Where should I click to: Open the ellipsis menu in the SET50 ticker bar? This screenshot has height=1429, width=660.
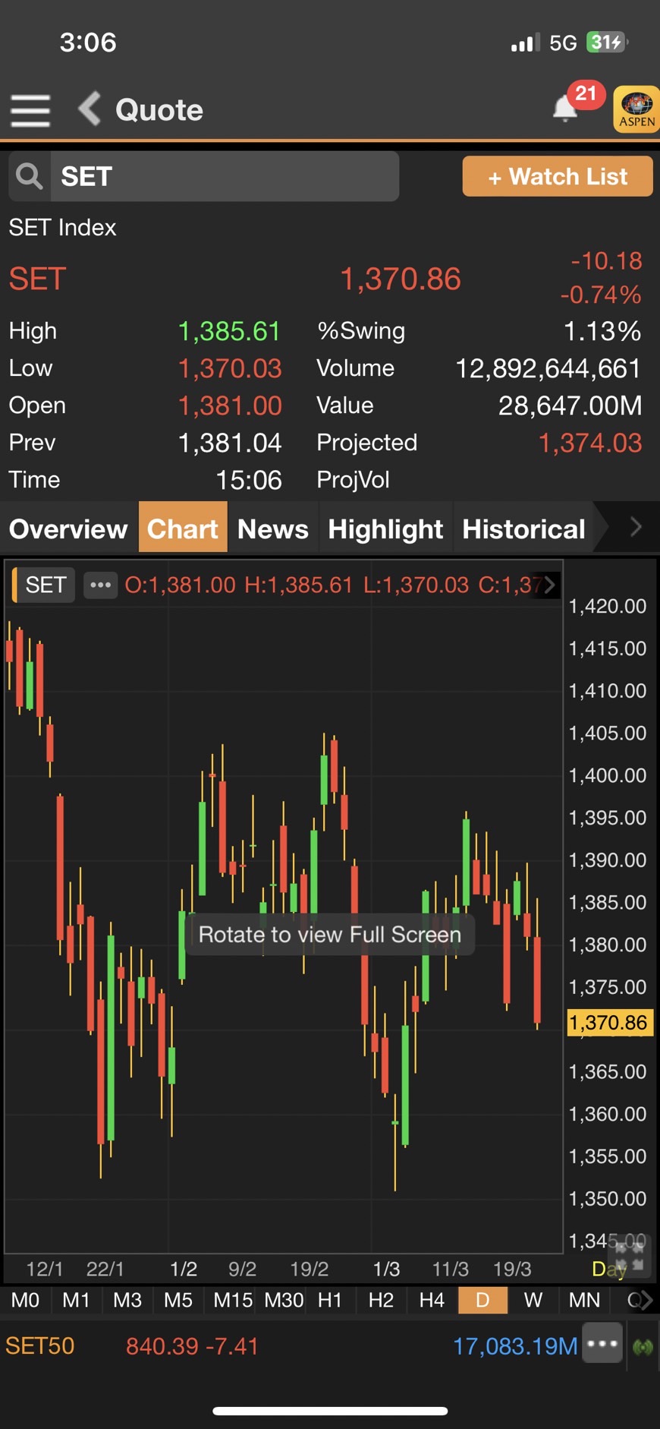tap(602, 1342)
